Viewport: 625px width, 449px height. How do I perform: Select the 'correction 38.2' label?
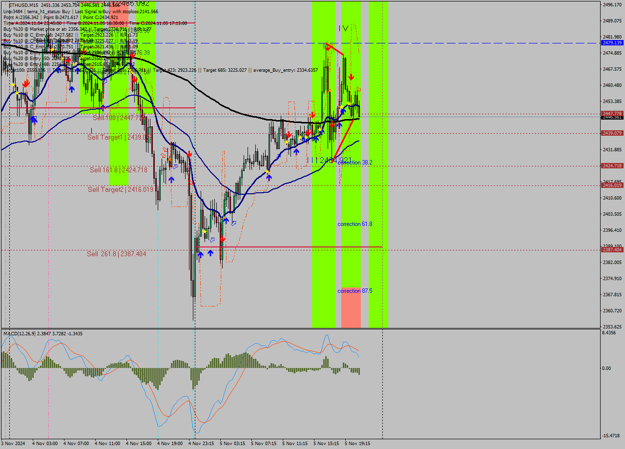click(355, 163)
